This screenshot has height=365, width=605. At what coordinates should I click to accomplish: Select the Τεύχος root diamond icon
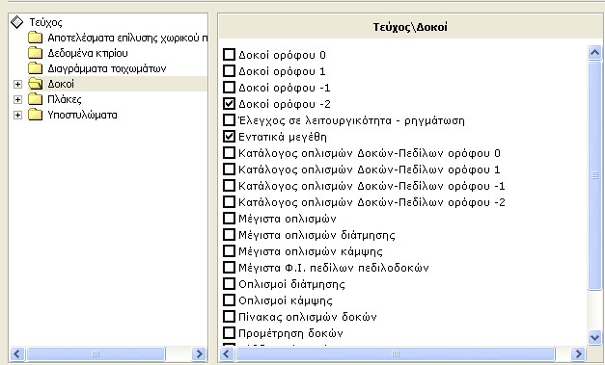point(17,22)
